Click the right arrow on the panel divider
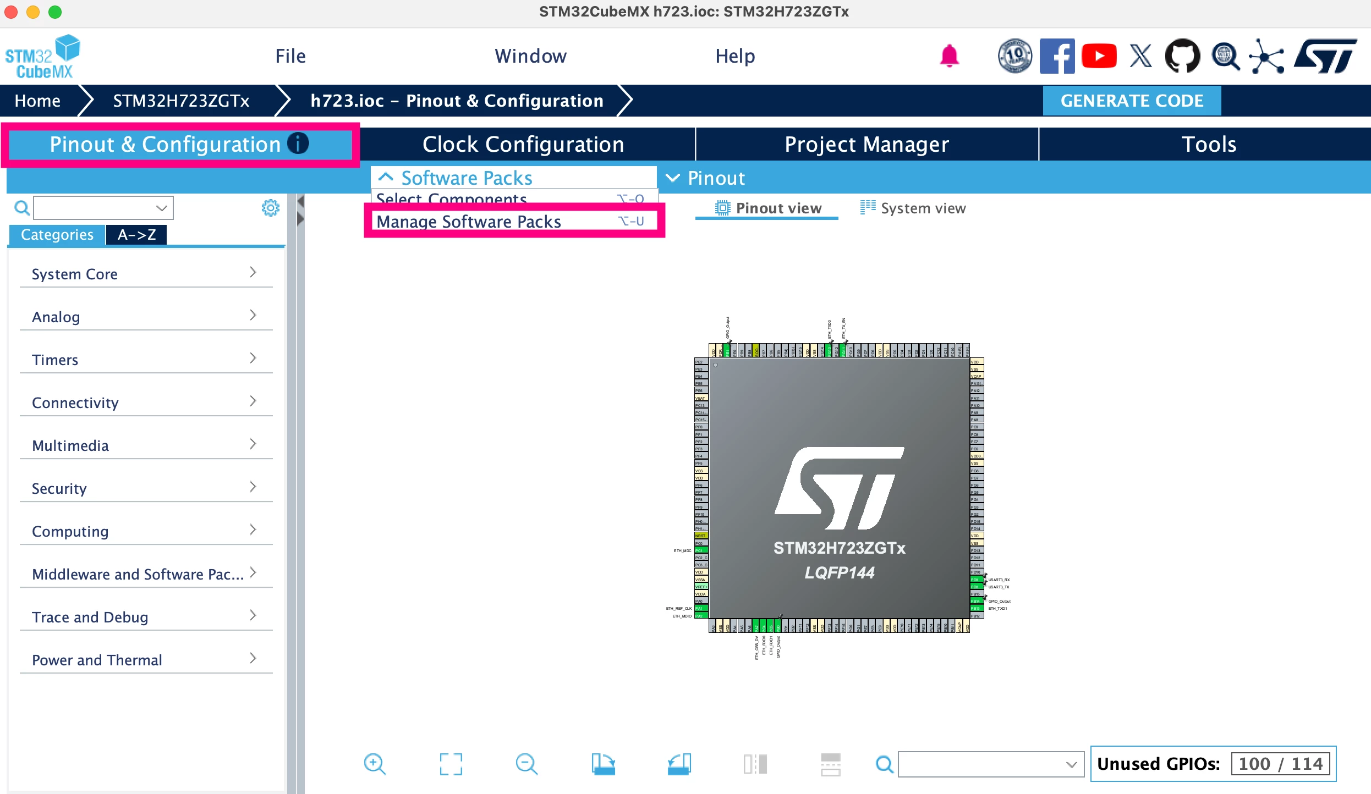This screenshot has height=794, width=1371. pyautogui.click(x=300, y=219)
